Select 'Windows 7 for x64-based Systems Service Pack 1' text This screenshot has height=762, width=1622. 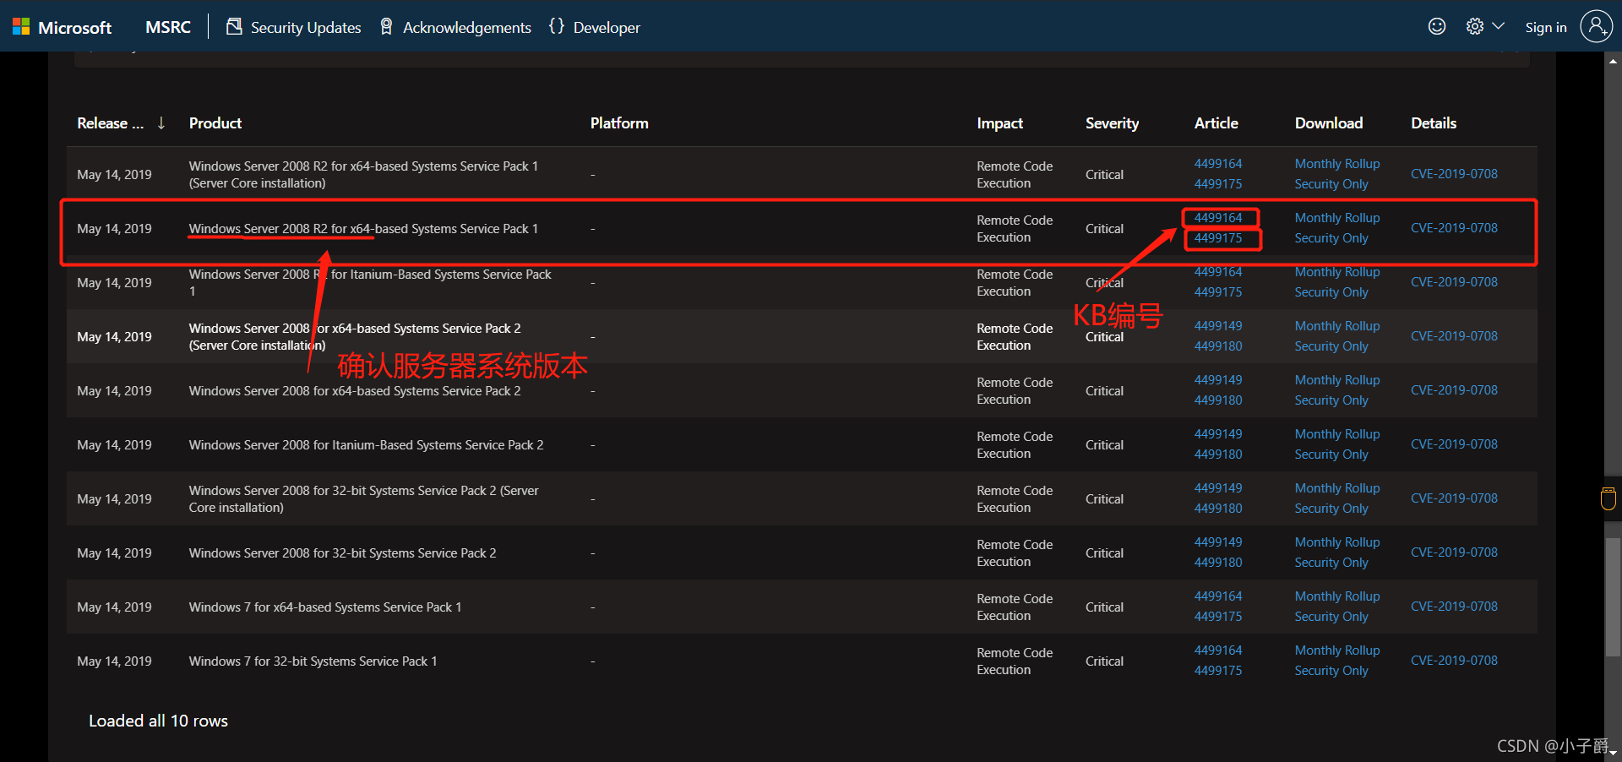click(325, 607)
